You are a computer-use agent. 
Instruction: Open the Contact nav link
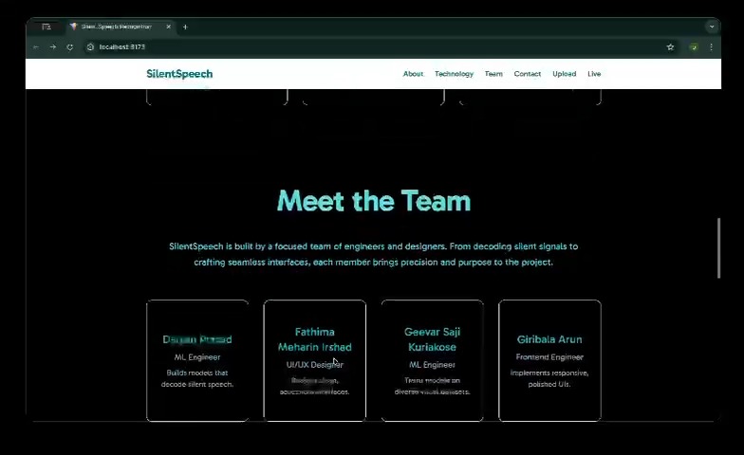point(528,74)
